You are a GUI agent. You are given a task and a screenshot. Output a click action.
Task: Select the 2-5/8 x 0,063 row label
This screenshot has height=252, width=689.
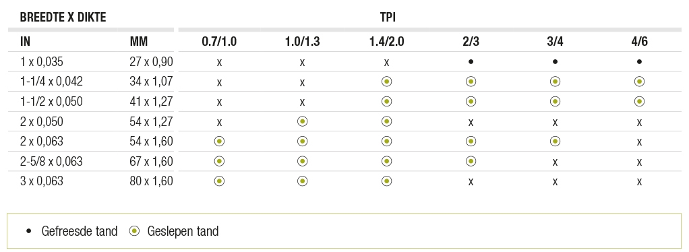click(51, 162)
